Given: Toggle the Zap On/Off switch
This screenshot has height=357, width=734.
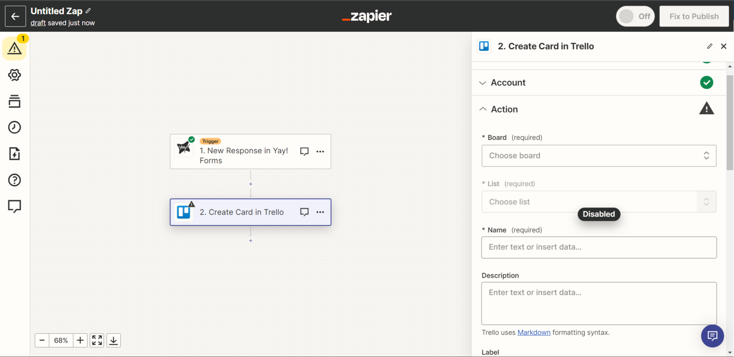Looking at the screenshot, I should coord(635,17).
